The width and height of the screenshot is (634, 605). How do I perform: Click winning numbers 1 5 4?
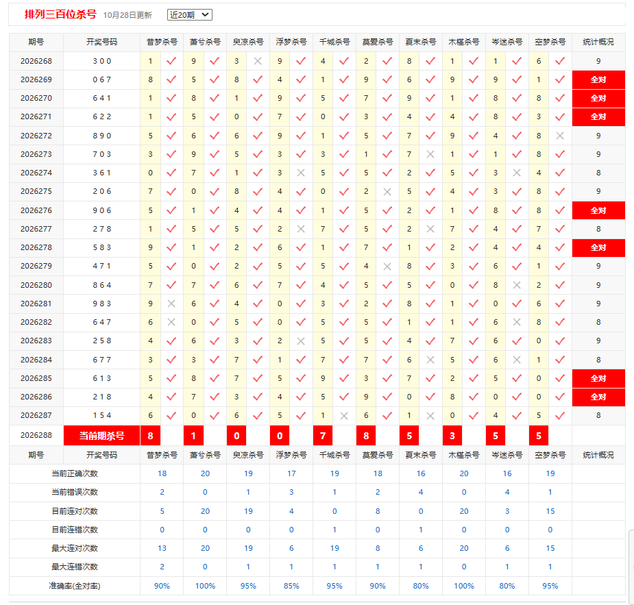[x=102, y=415]
